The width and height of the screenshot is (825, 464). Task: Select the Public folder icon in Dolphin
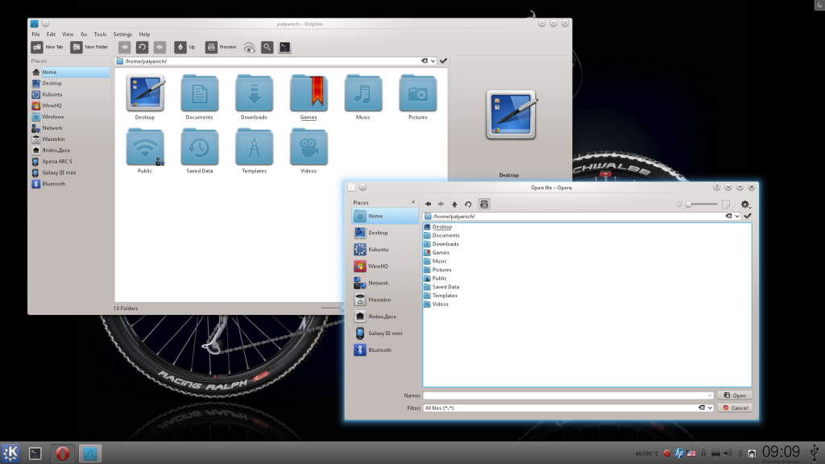[x=145, y=151]
